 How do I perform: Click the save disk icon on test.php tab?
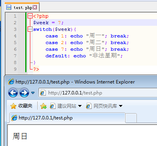click(9, 7)
